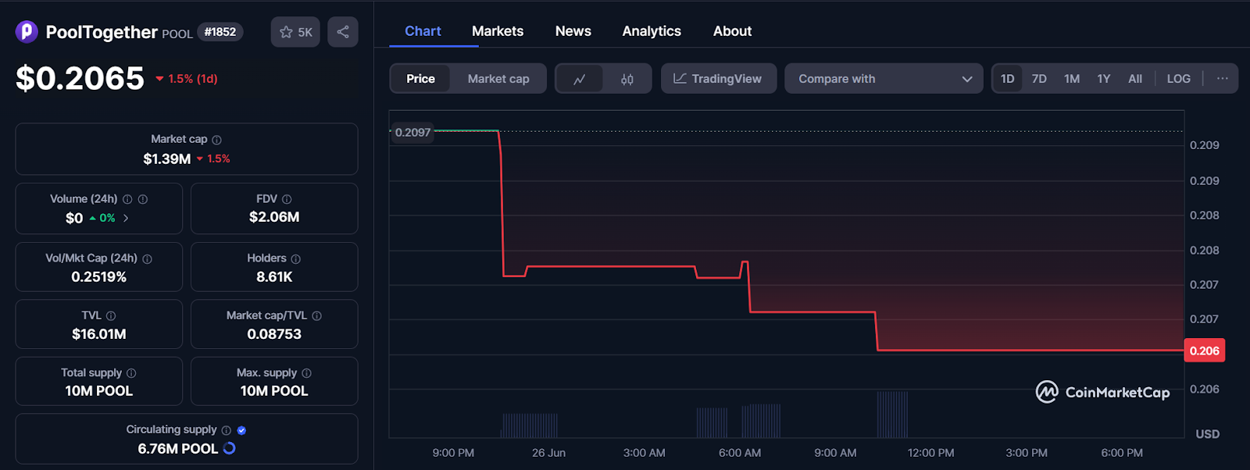The height and width of the screenshot is (470, 1250).
Task: Switch to candlestick chart icon
Action: click(x=627, y=79)
